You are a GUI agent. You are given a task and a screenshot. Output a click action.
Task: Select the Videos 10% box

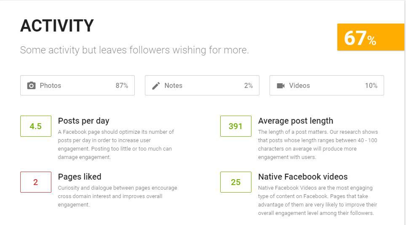click(x=327, y=85)
